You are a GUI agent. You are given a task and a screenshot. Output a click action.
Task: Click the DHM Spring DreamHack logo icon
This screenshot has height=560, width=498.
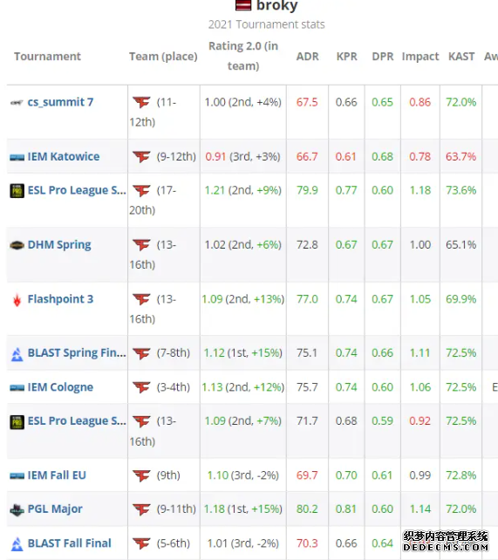[x=17, y=245]
